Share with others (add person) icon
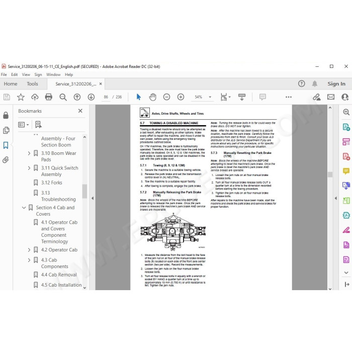Screen dimensions: 352x352 click(345, 97)
